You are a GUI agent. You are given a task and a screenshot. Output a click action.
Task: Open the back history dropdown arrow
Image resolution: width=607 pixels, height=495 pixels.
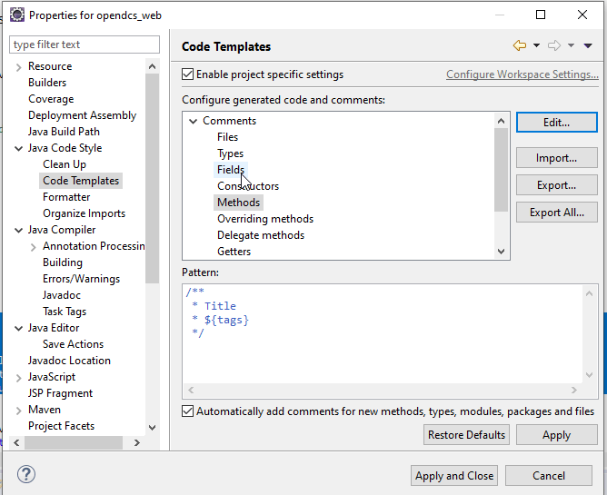pos(536,45)
